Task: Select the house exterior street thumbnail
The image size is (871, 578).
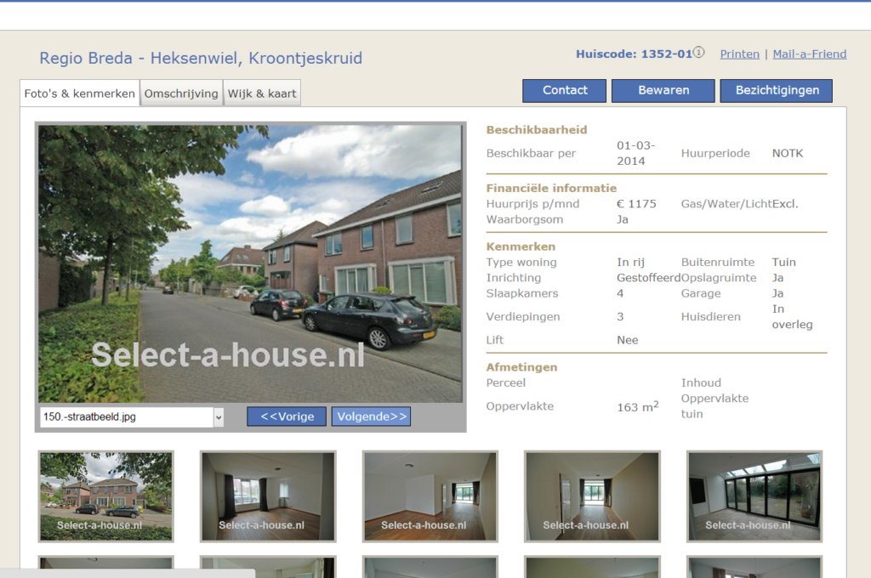Action: [x=105, y=496]
